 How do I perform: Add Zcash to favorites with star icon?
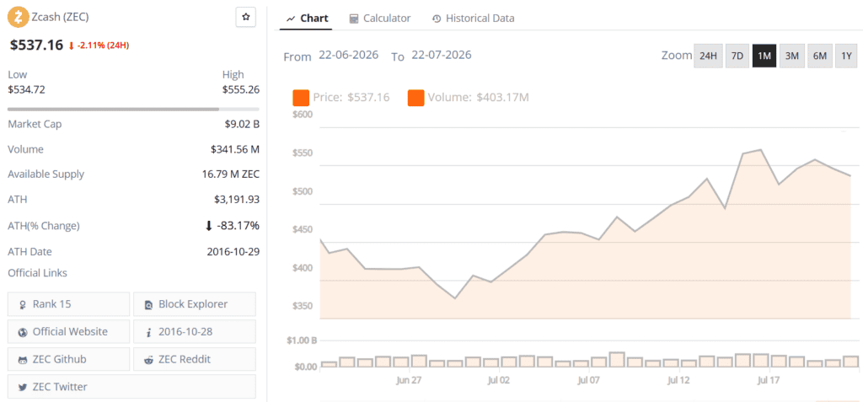pos(246,17)
